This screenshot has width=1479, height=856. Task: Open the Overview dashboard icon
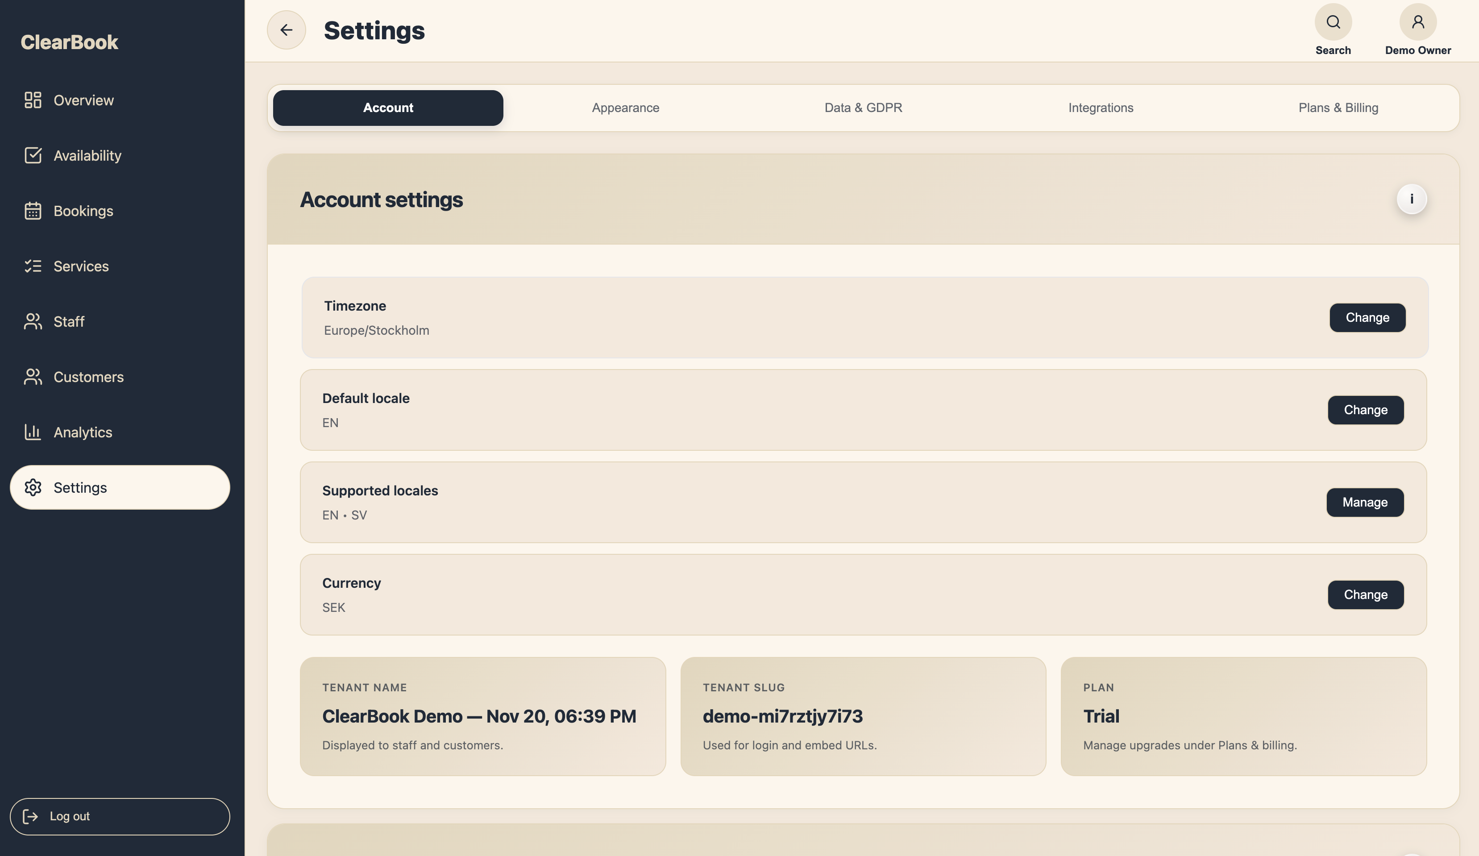click(33, 100)
